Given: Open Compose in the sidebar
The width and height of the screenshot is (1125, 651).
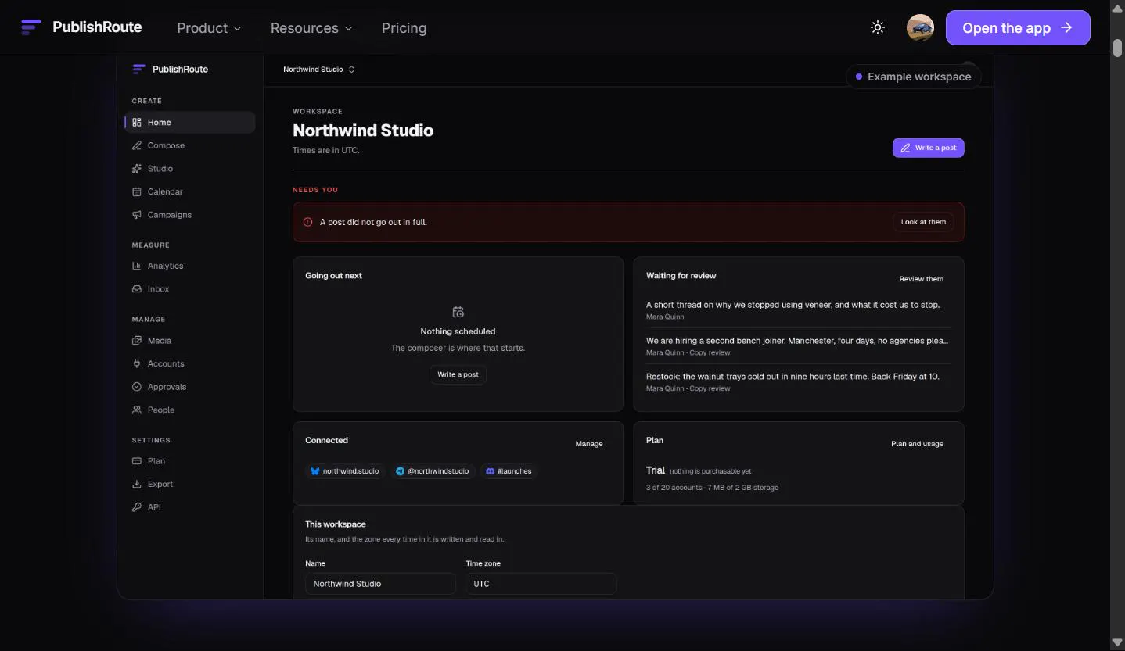Looking at the screenshot, I should pyautogui.click(x=190, y=145).
